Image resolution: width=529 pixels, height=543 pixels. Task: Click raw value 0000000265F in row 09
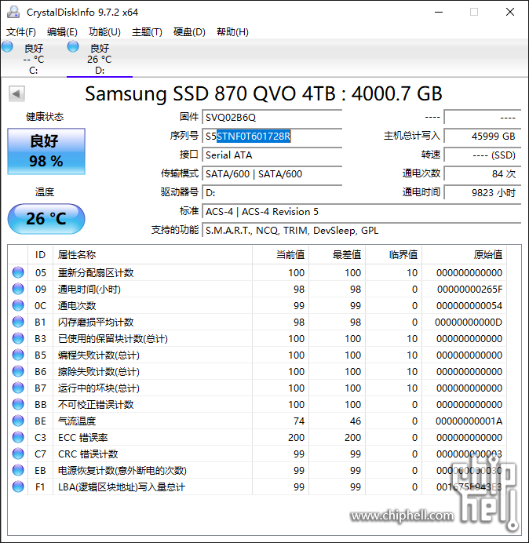(x=469, y=290)
